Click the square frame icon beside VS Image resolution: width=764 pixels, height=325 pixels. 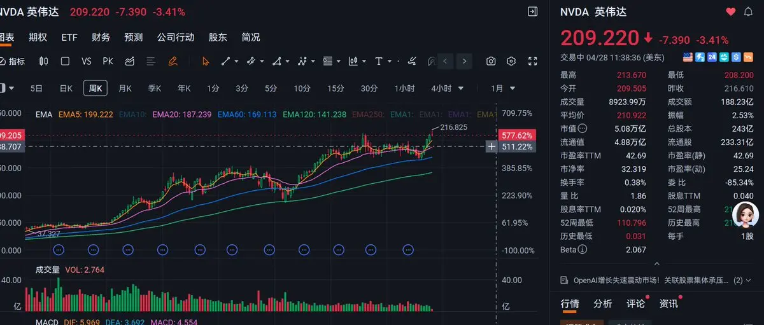(x=65, y=61)
